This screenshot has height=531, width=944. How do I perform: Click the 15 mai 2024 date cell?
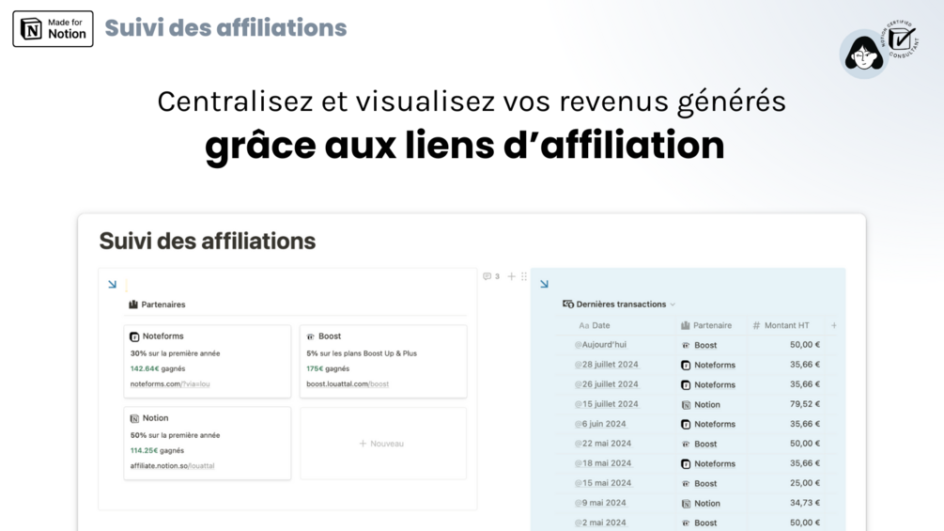click(x=603, y=483)
